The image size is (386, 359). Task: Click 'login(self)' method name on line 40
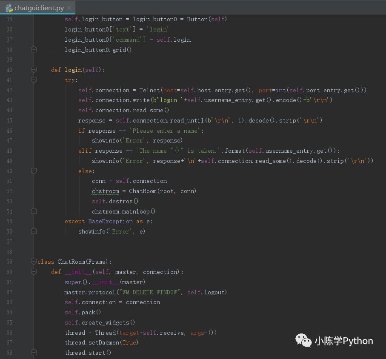[83, 70]
